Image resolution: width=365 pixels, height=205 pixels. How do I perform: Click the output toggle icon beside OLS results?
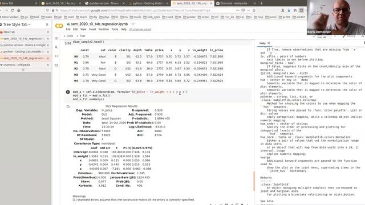click(68, 107)
